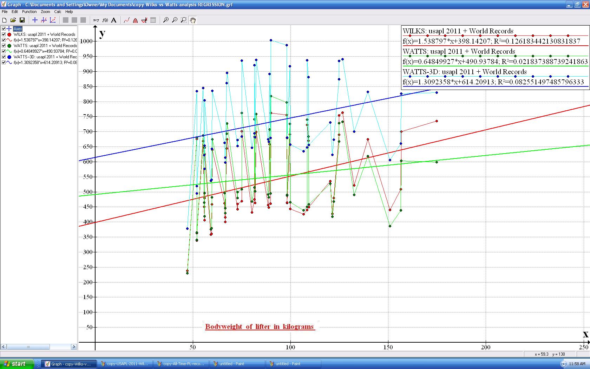Click the 'Graph - copy-Wilks-v...' taskbar button
This screenshot has width=590, height=369.
[x=68, y=364]
